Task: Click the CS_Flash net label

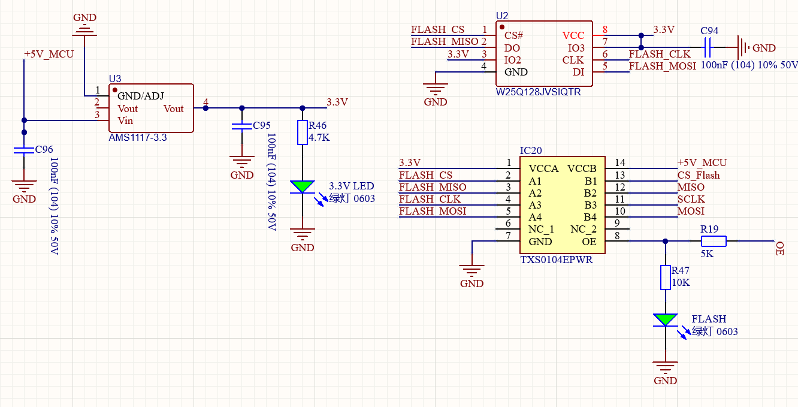Action: [x=699, y=175]
